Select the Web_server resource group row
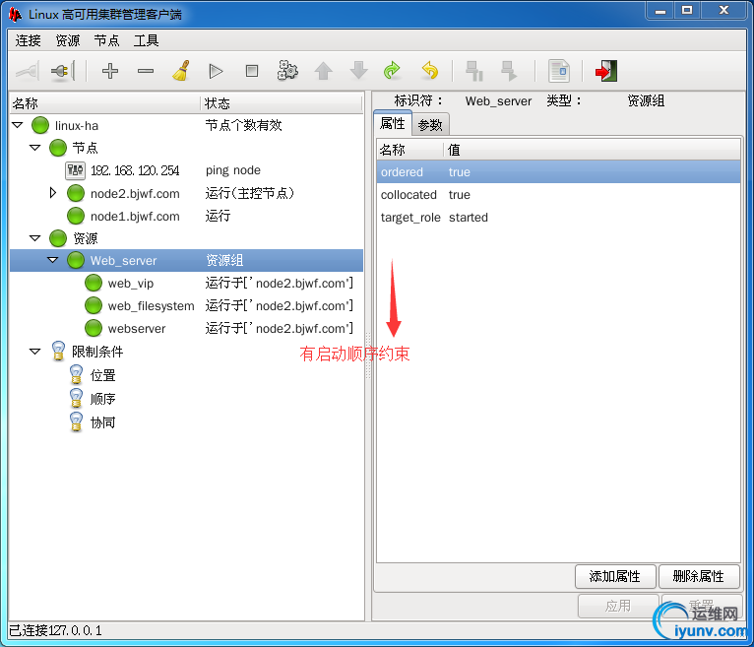The height and width of the screenshot is (647, 754). pos(186,260)
